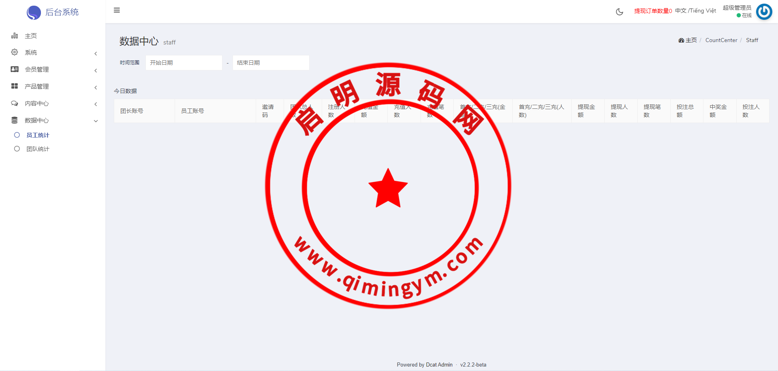Image resolution: width=778 pixels, height=371 pixels.
Task: Click the 后台系统 logo icon
Action: (34, 13)
